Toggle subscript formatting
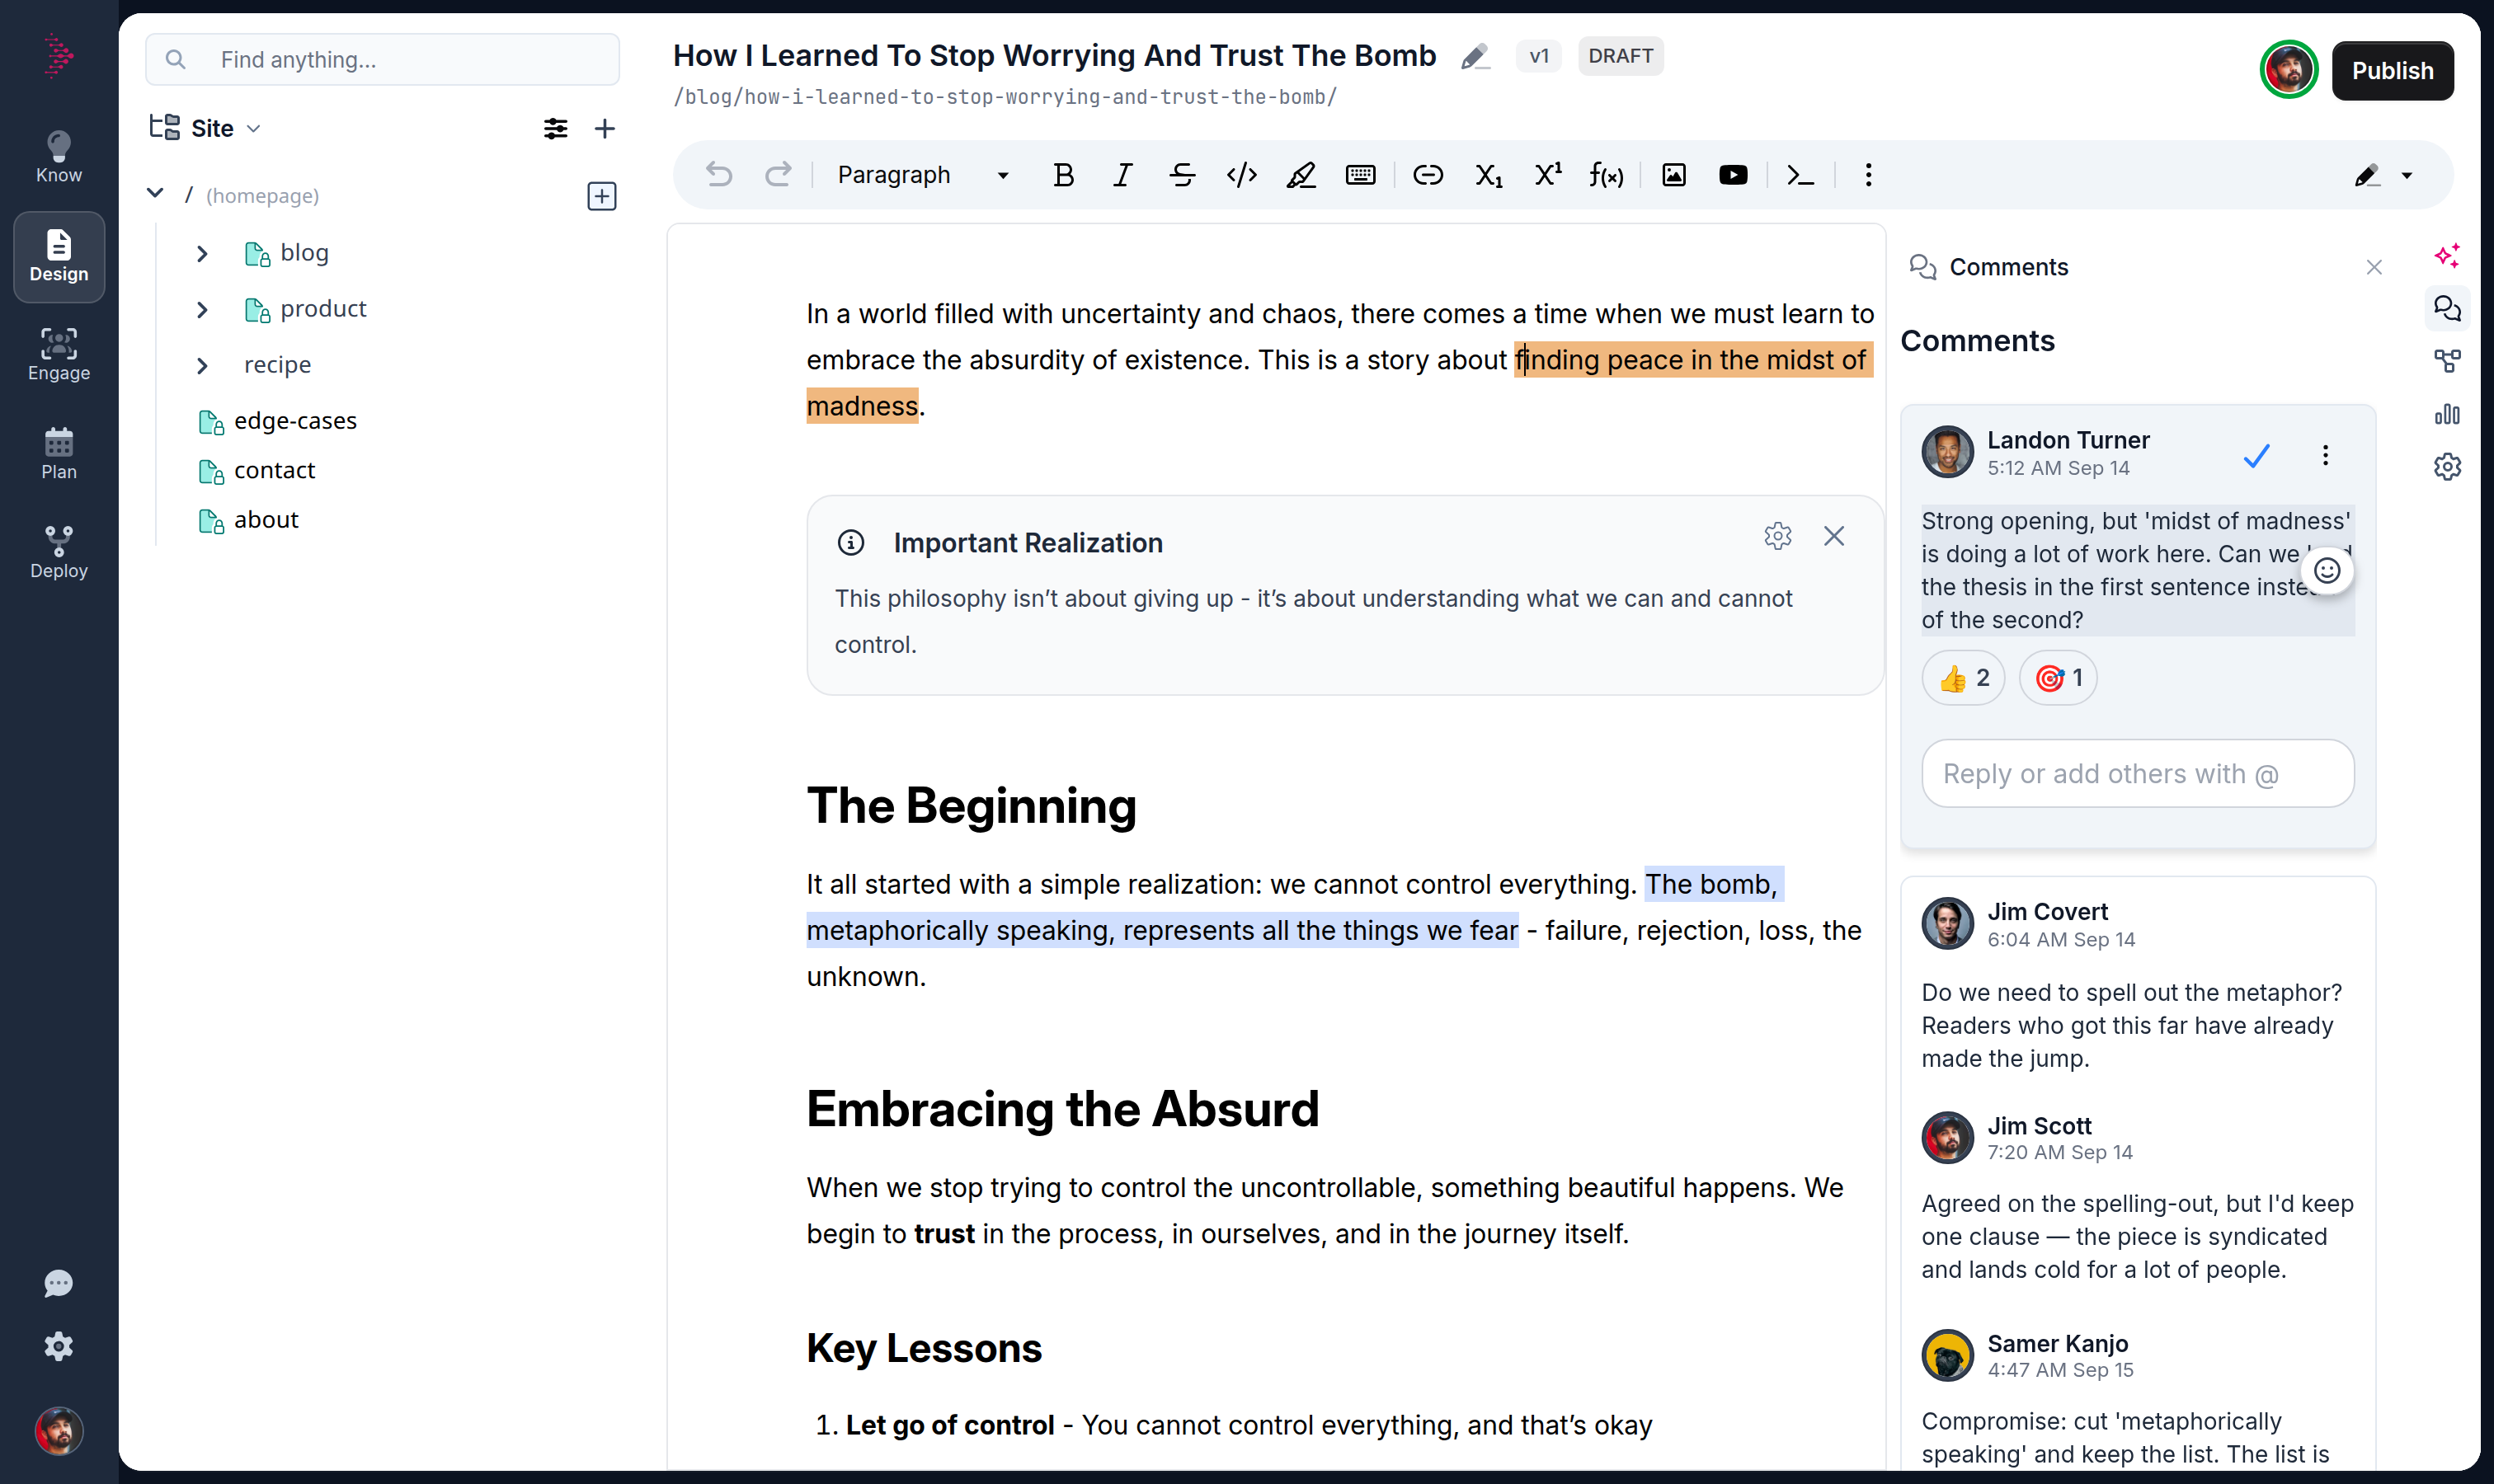Screen dimensions: 2494x1484 pos(1488,175)
